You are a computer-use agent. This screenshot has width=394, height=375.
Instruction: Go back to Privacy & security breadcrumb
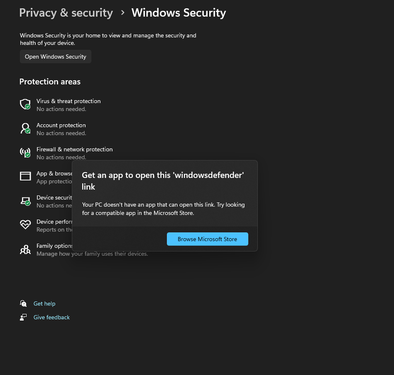(x=66, y=13)
